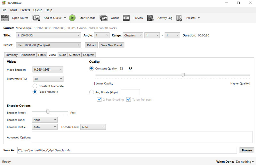The width and height of the screenshot is (256, 165).
Task: Open the Fast 1080p30 preset selector
Action: coord(48,45)
